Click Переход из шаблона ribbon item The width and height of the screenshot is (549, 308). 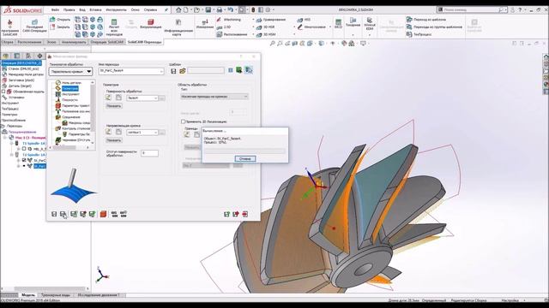(x=426, y=20)
